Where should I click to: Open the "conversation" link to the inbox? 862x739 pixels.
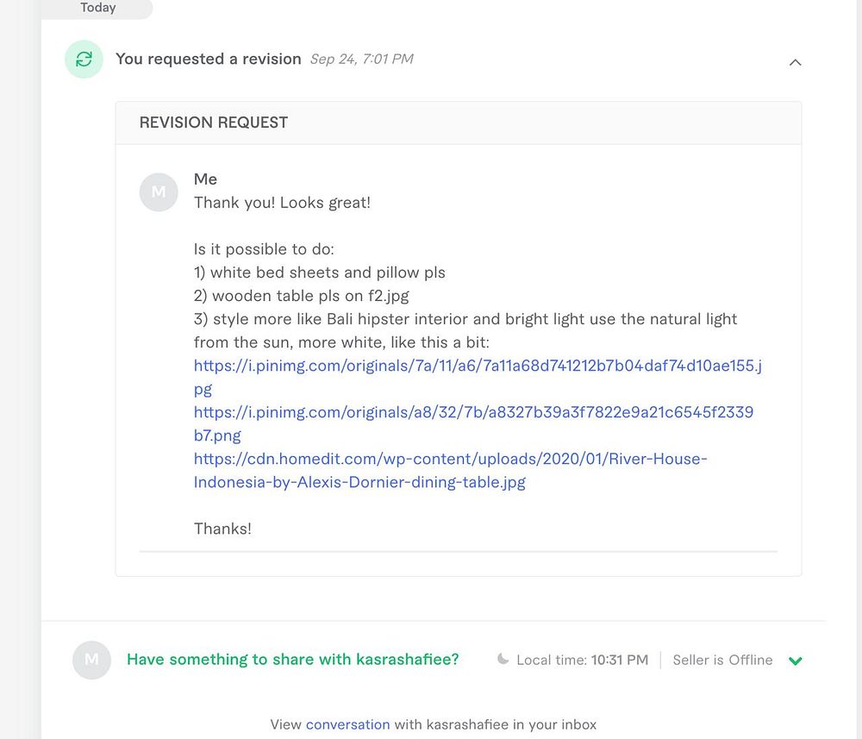tap(347, 724)
